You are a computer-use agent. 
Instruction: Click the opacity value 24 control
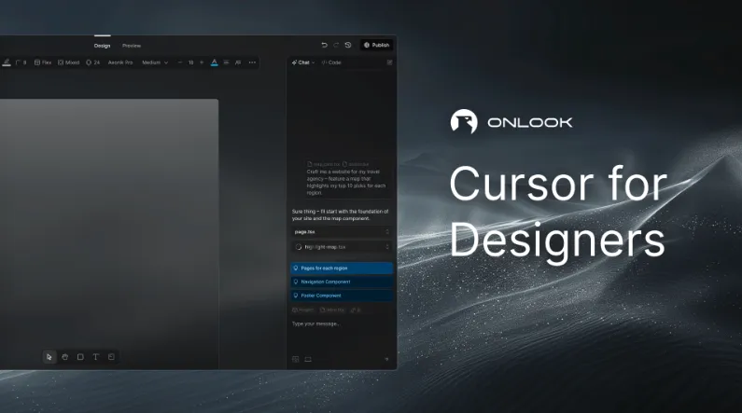(x=92, y=62)
